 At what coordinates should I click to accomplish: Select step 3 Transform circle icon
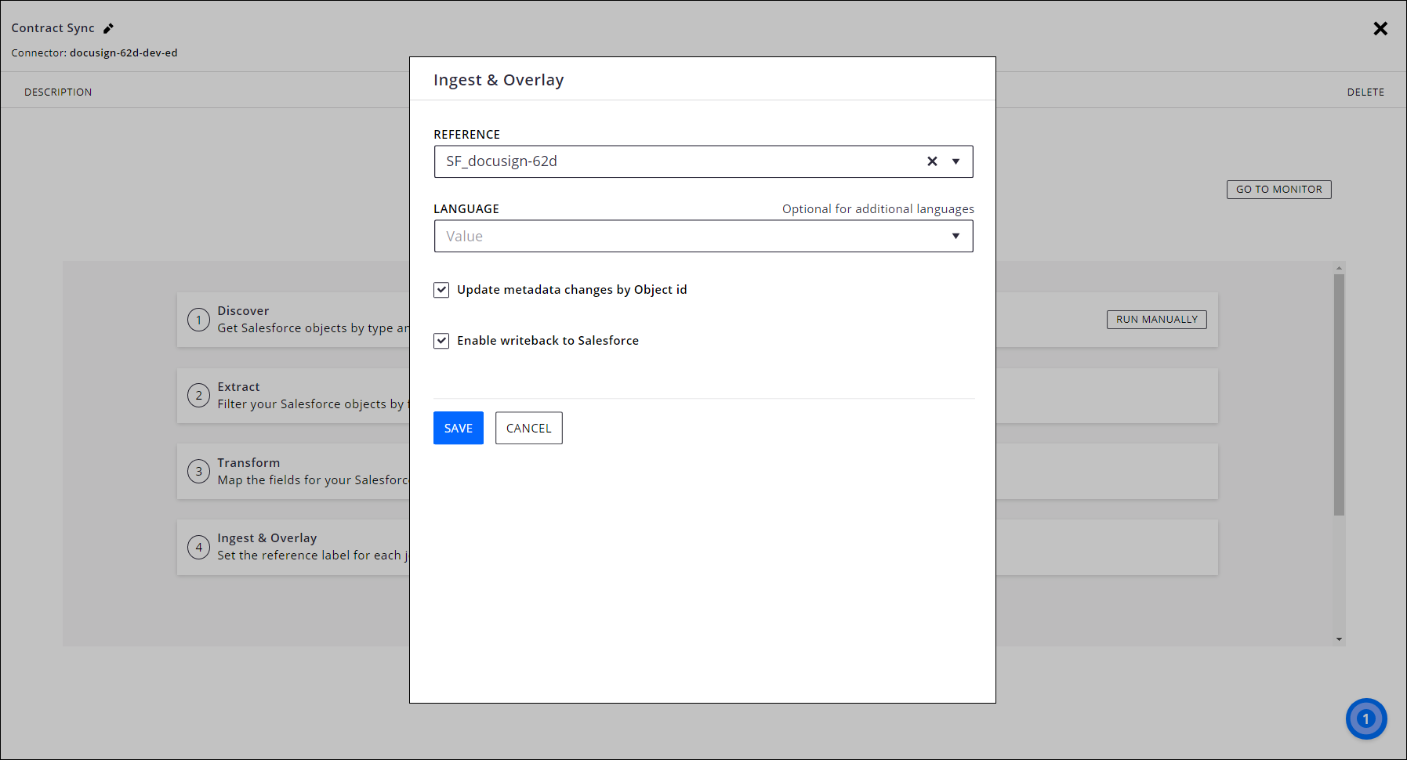pyautogui.click(x=199, y=472)
